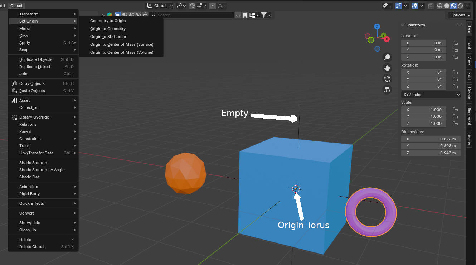Select rendered viewport shading sphere icon
The height and width of the screenshot is (265, 476).
[460, 6]
